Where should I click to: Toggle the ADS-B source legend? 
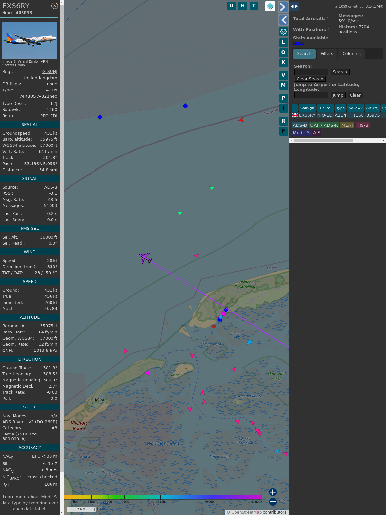click(x=300, y=126)
